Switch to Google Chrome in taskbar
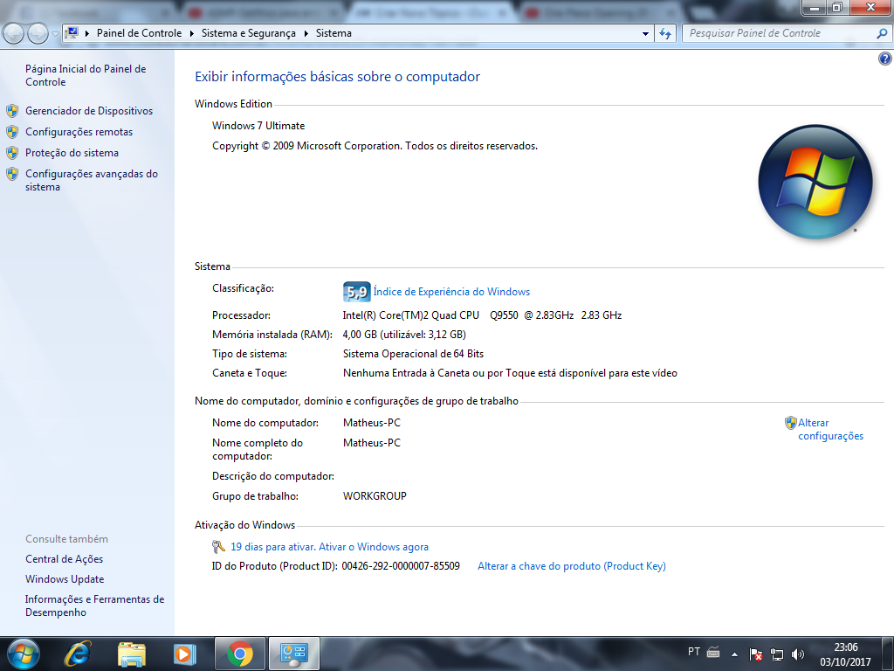The image size is (894, 671). pyautogui.click(x=240, y=654)
